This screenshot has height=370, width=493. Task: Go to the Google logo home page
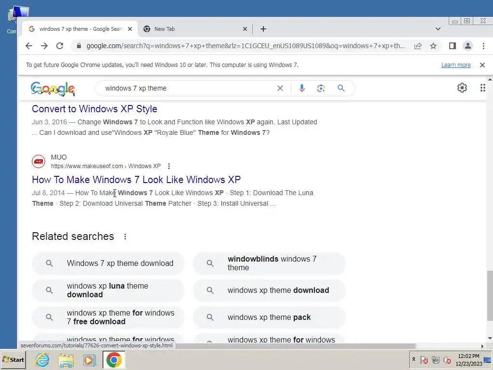pos(53,89)
